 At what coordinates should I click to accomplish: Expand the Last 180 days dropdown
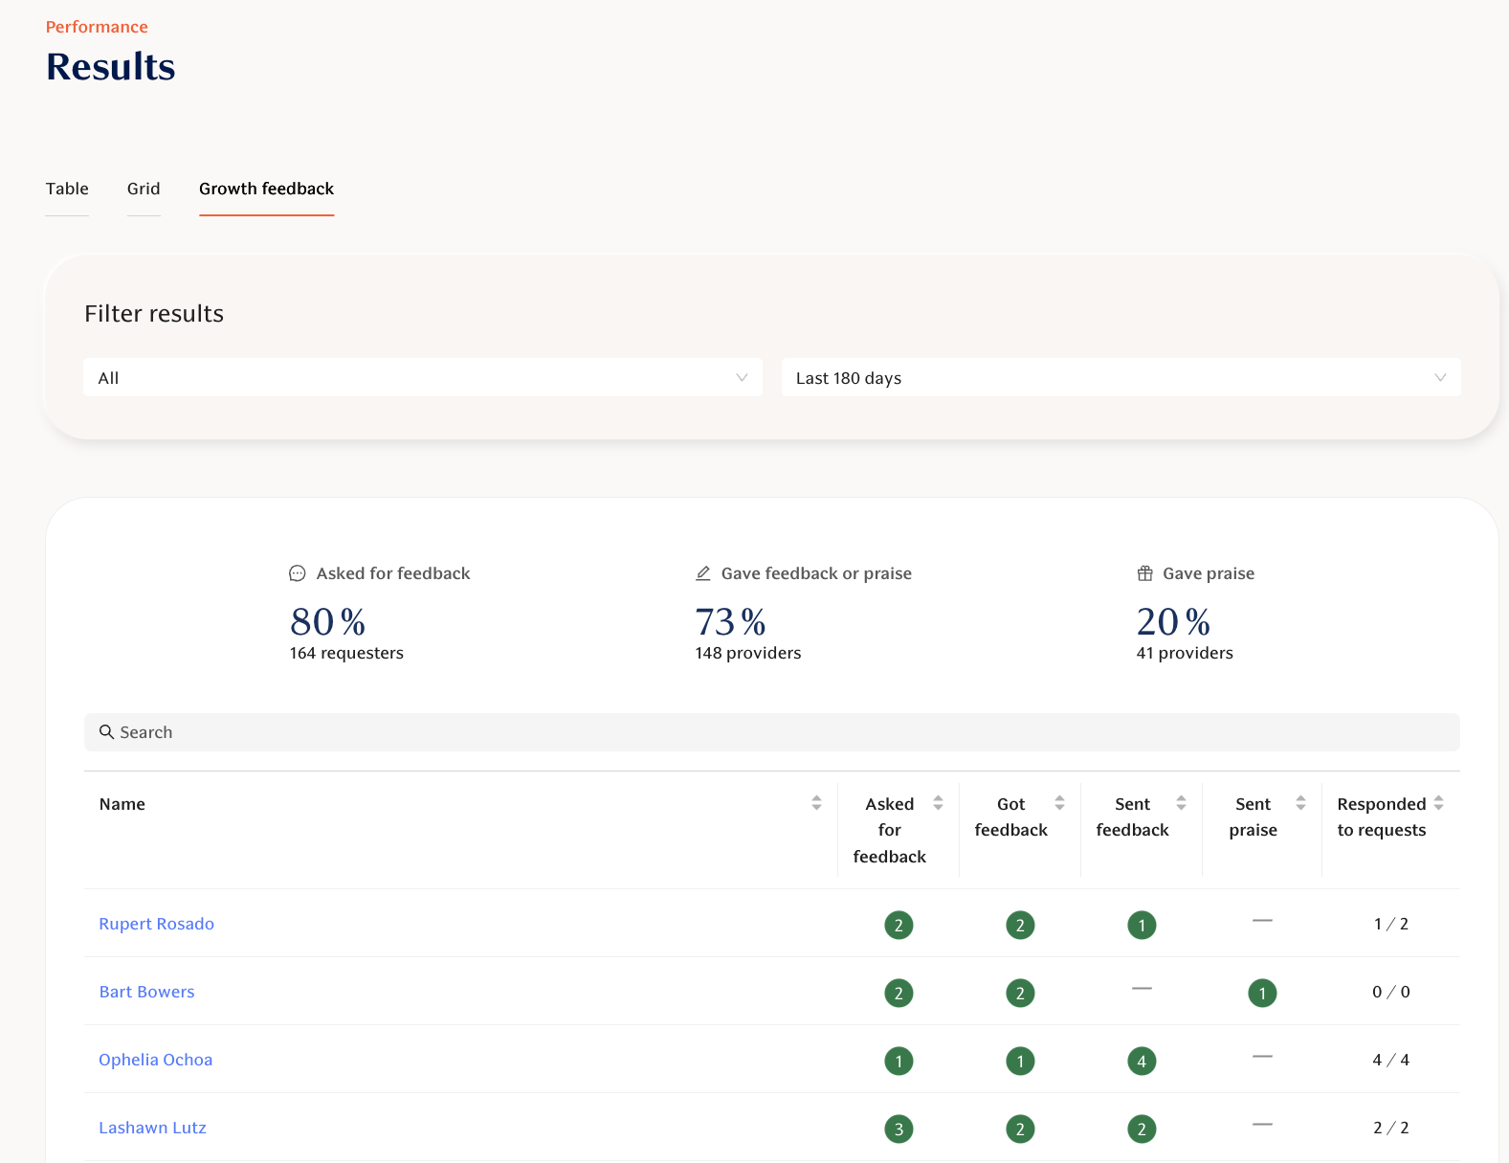tap(1121, 378)
